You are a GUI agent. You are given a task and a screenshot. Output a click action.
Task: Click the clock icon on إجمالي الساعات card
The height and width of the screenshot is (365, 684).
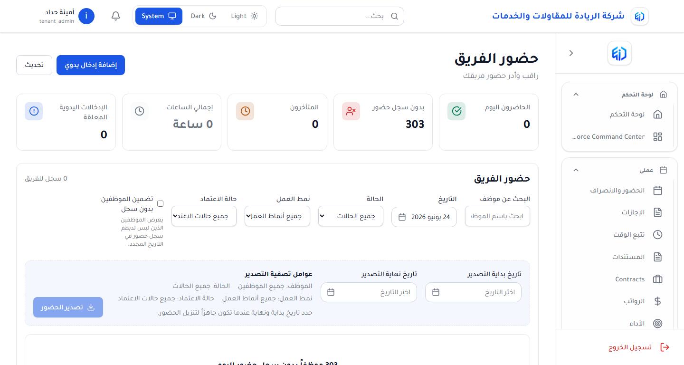click(140, 111)
